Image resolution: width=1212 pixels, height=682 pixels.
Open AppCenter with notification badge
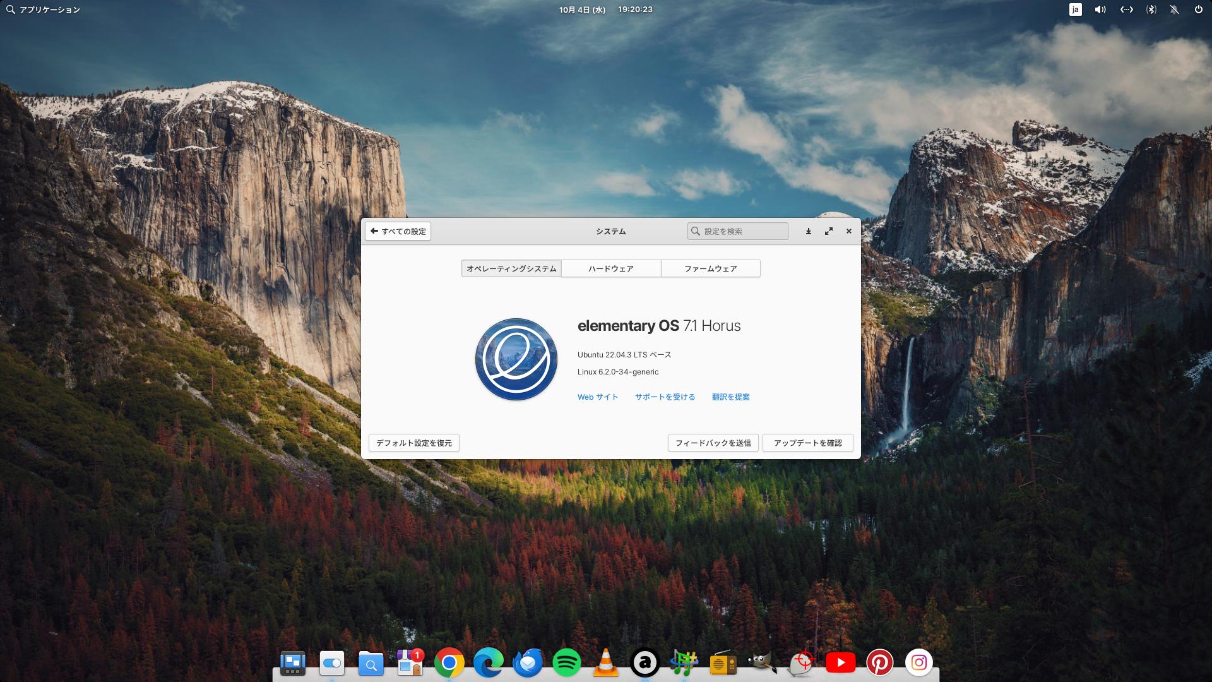tap(410, 662)
